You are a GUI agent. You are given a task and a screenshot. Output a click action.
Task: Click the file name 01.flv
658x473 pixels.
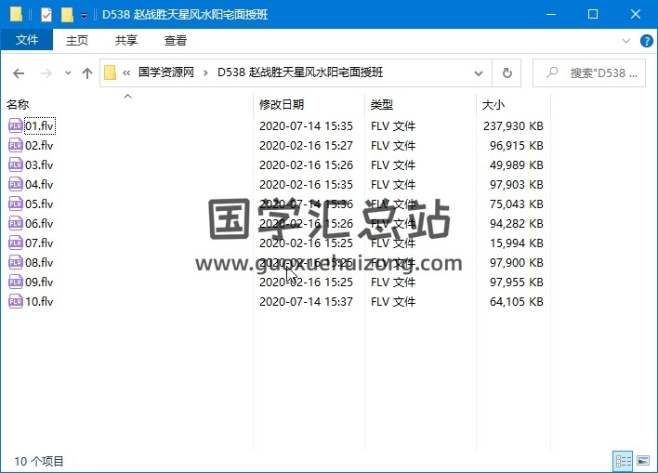(39, 125)
